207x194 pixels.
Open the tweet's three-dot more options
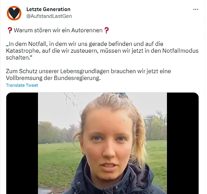coord(195,9)
